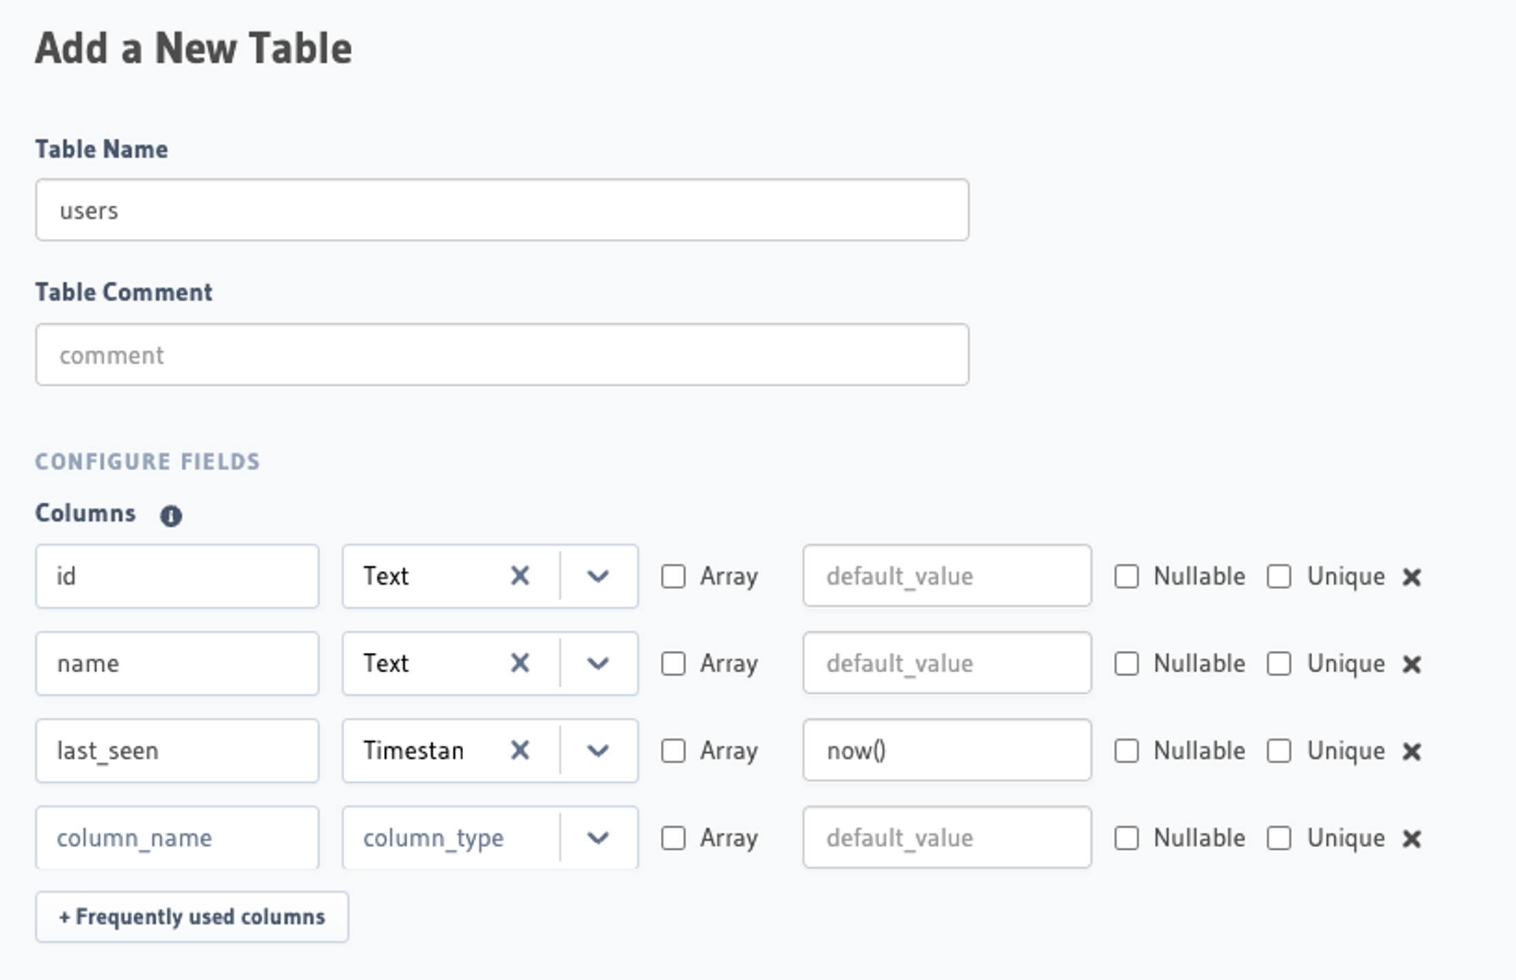Remove the id column row
The height and width of the screenshot is (980, 1516).
[1411, 577]
